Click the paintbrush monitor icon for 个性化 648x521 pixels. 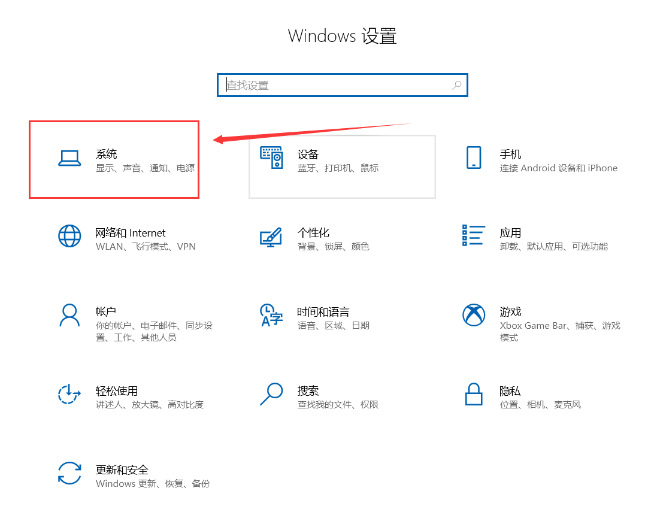tap(271, 238)
